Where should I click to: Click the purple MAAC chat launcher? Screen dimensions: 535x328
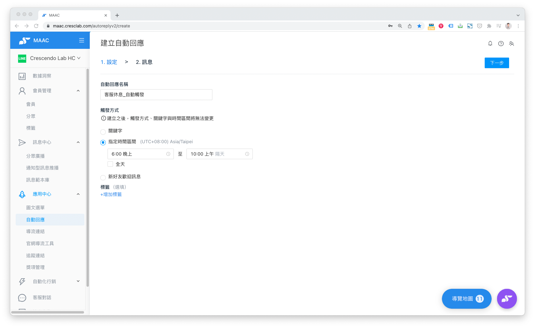click(507, 299)
